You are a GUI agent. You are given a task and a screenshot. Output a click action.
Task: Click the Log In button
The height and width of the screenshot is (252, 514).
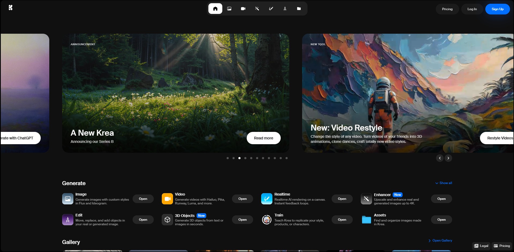click(x=472, y=9)
